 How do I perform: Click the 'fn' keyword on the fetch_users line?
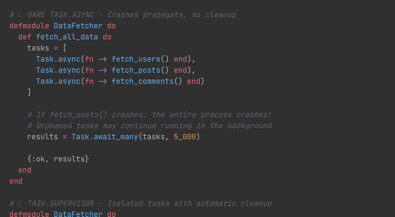pos(89,59)
